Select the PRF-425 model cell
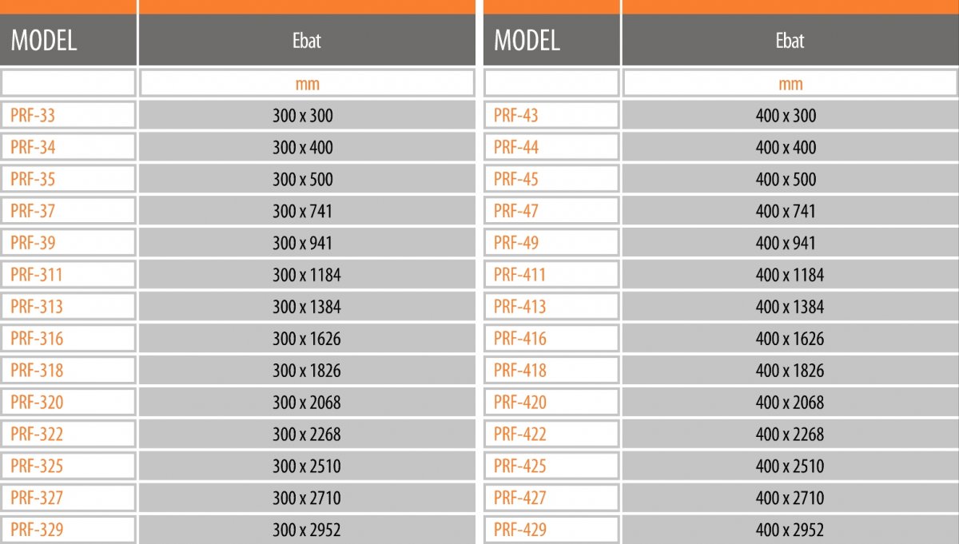 [x=551, y=466]
